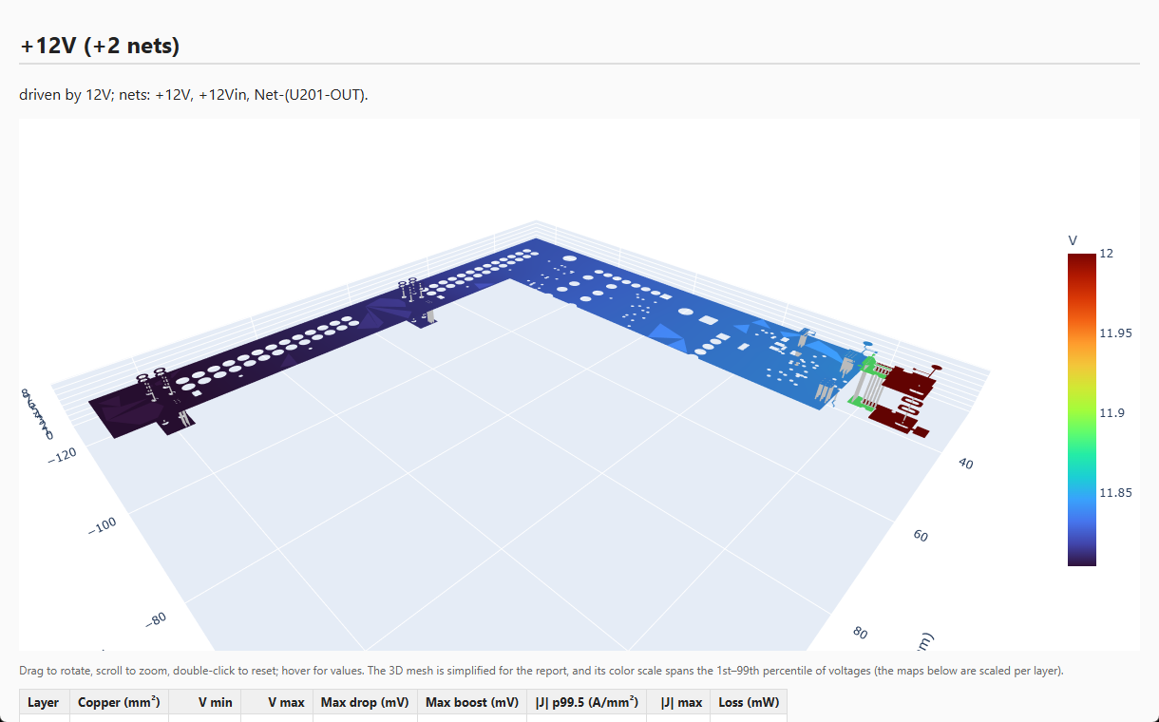This screenshot has height=722, width=1159.
Task: Click the '+12V (+2 nets)' heading
Action: [x=100, y=45]
